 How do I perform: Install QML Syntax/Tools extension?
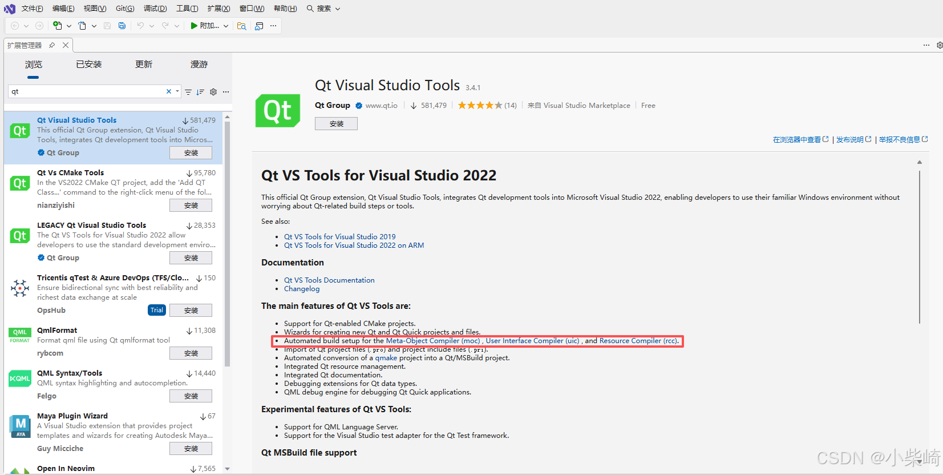pos(191,396)
